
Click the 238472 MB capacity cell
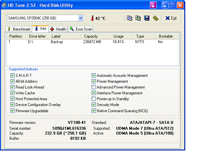92,42
